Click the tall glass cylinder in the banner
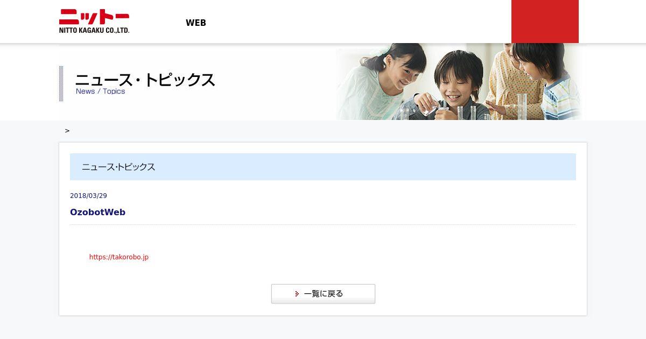This screenshot has height=339, width=646. click(x=521, y=106)
